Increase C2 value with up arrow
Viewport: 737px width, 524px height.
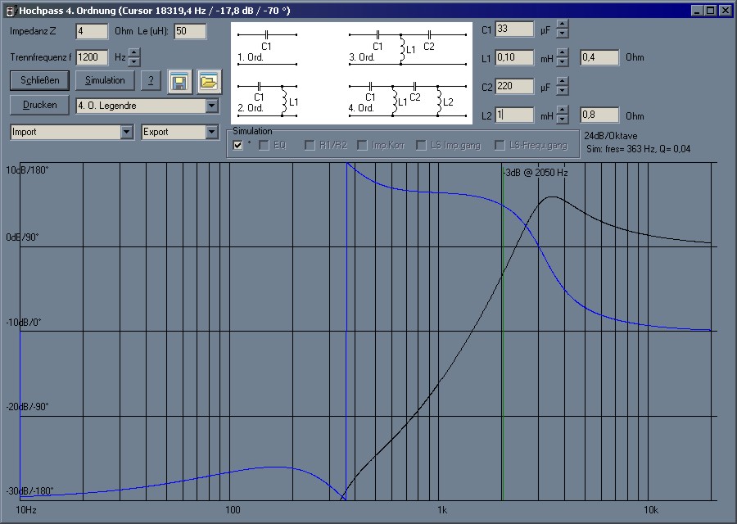pos(562,81)
